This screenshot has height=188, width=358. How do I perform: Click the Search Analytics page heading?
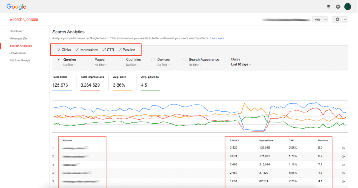69,32
